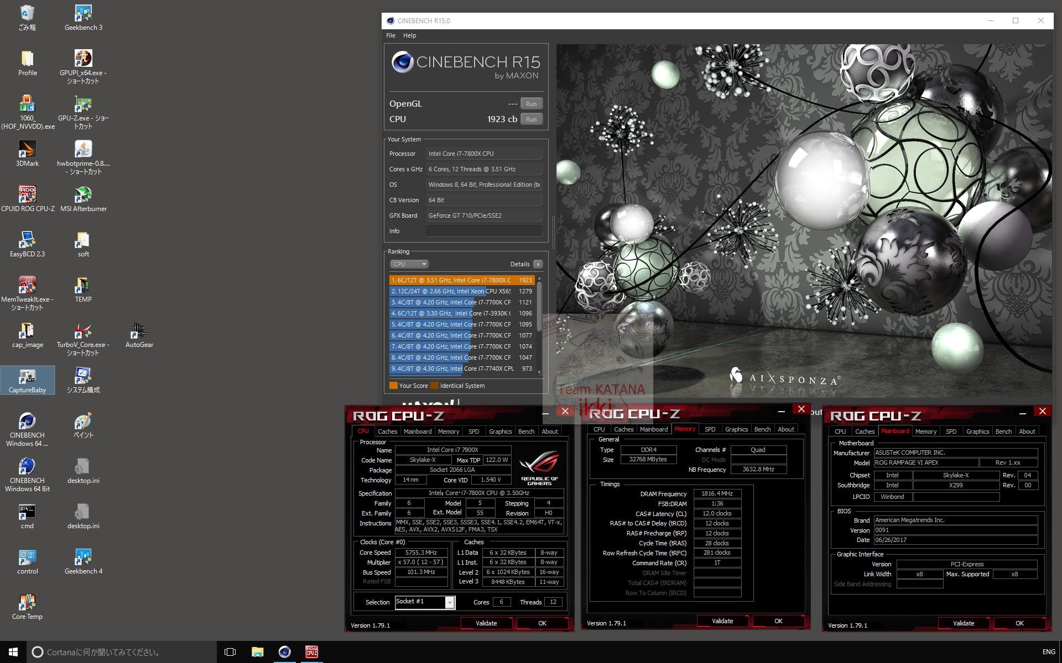Run the CPU benchmark

click(x=531, y=119)
